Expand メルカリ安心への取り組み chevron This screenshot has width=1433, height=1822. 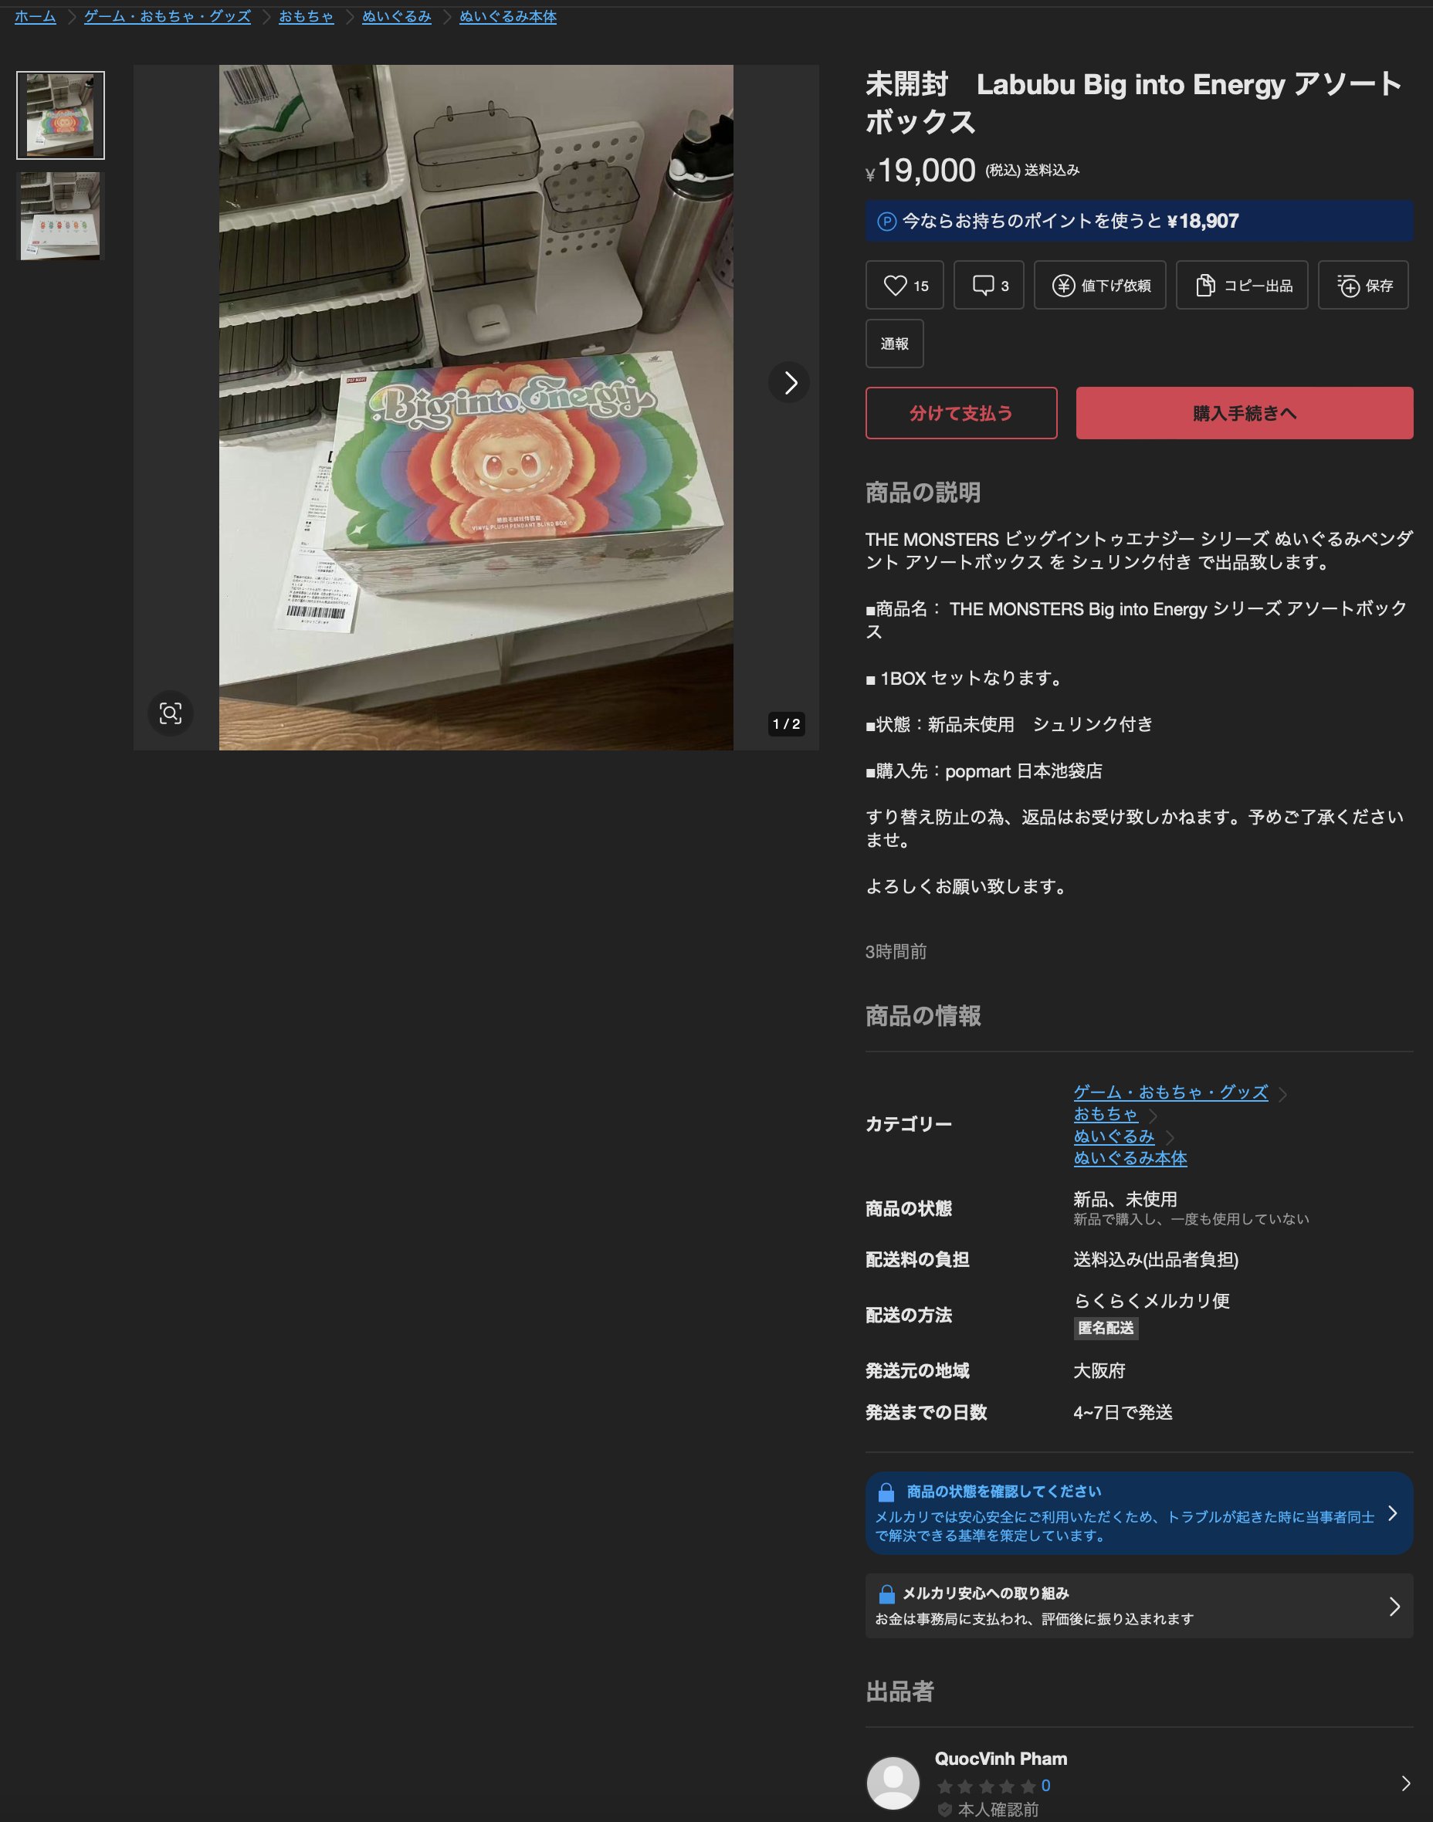pos(1394,1607)
